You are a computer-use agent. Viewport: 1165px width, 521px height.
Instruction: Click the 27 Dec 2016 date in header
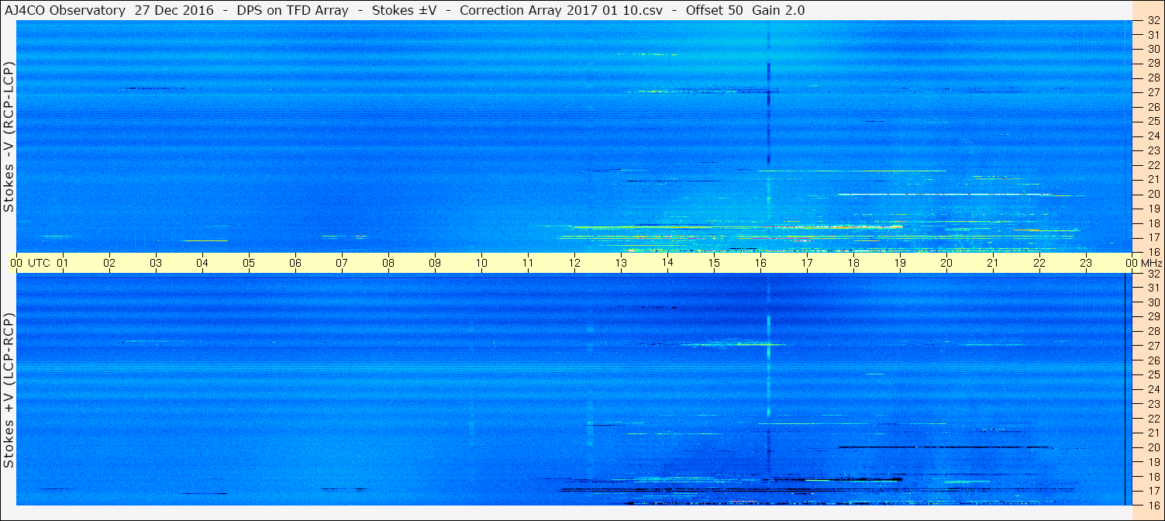point(174,10)
